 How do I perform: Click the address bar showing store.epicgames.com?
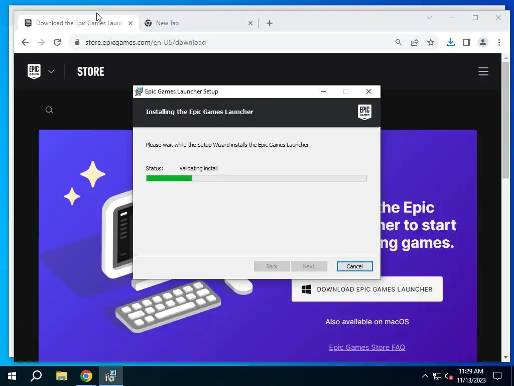point(229,42)
